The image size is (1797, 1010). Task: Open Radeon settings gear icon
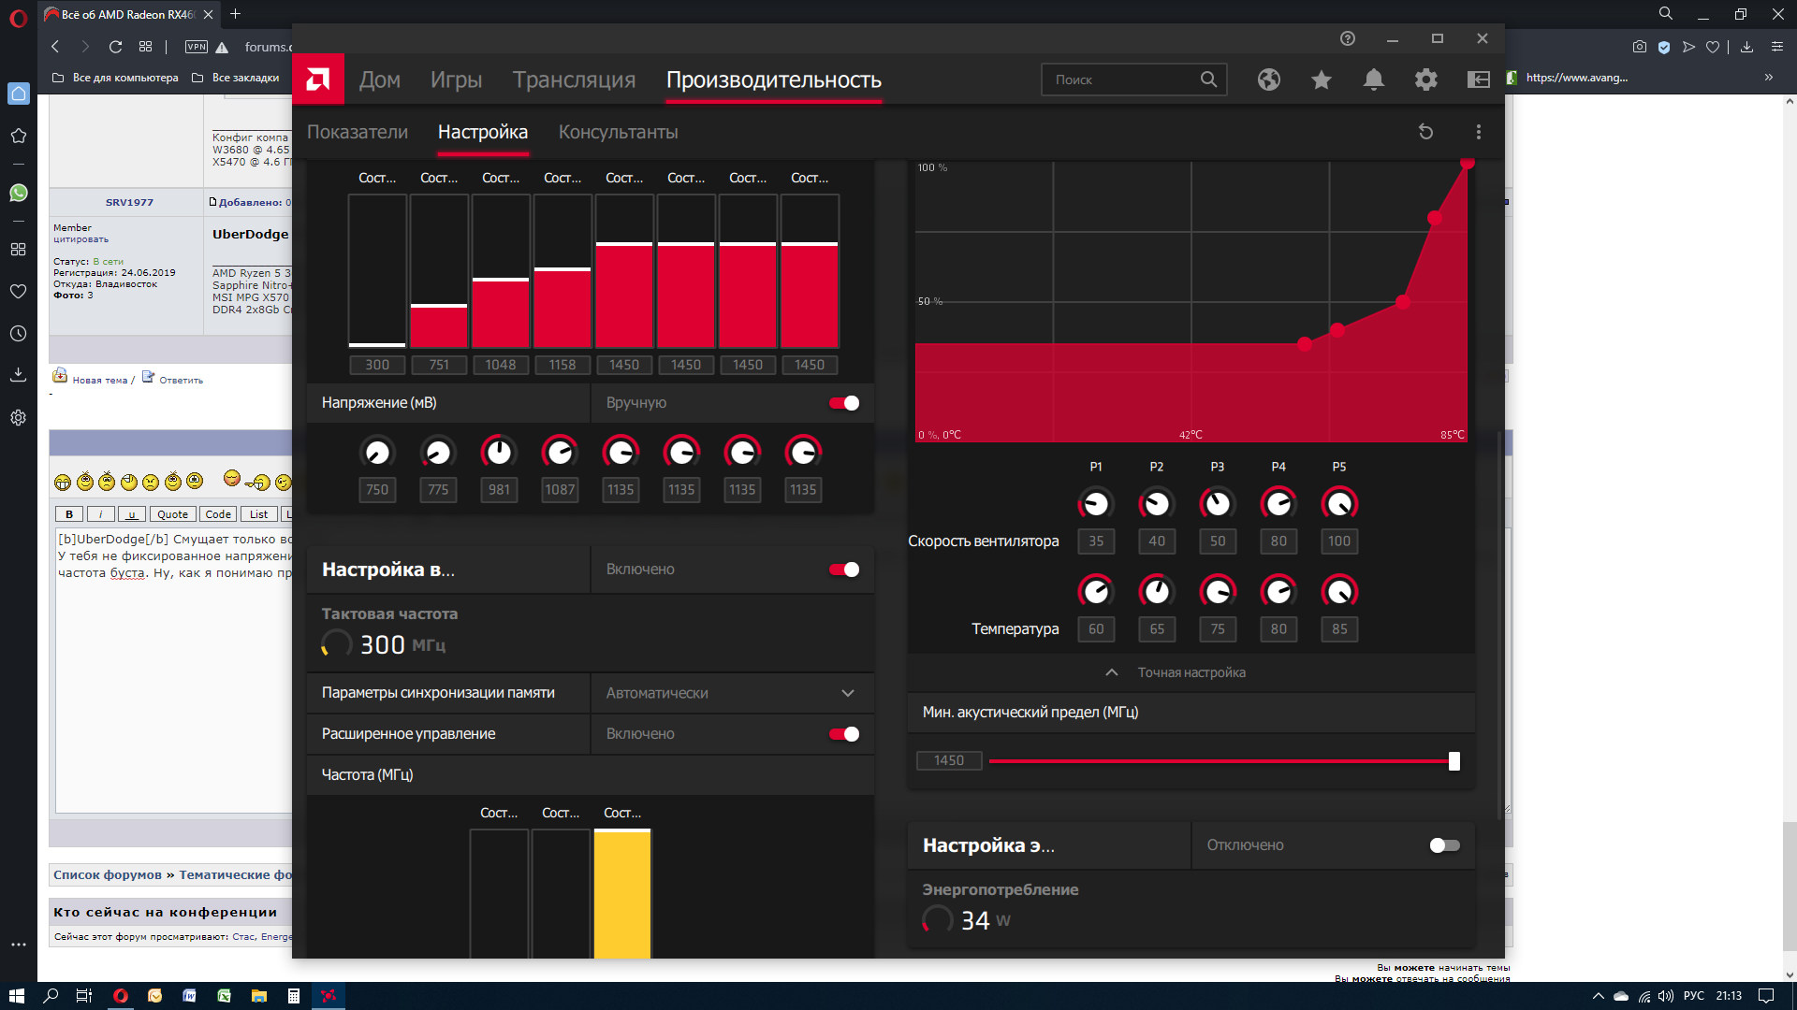point(1425,79)
